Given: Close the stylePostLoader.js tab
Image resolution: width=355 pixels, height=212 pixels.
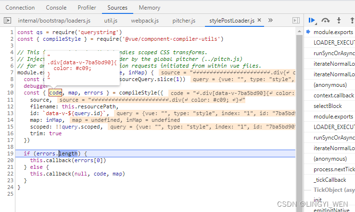Looking at the screenshot, I should pos(259,20).
